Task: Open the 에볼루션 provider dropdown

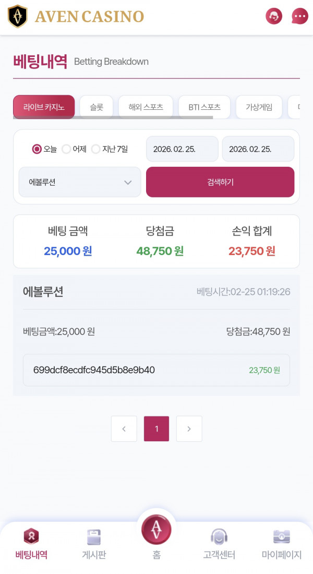Action: [x=79, y=182]
